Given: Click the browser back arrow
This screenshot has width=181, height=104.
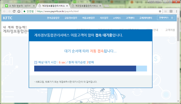Looking at the screenshot, I should pyautogui.click(x=5, y=11).
